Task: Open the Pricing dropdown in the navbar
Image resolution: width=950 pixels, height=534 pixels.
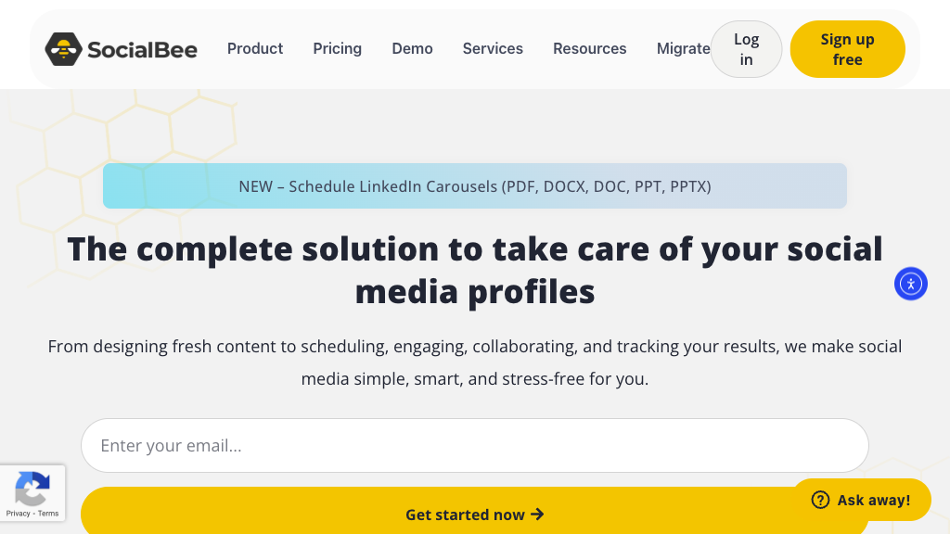Action: pyautogui.click(x=337, y=48)
